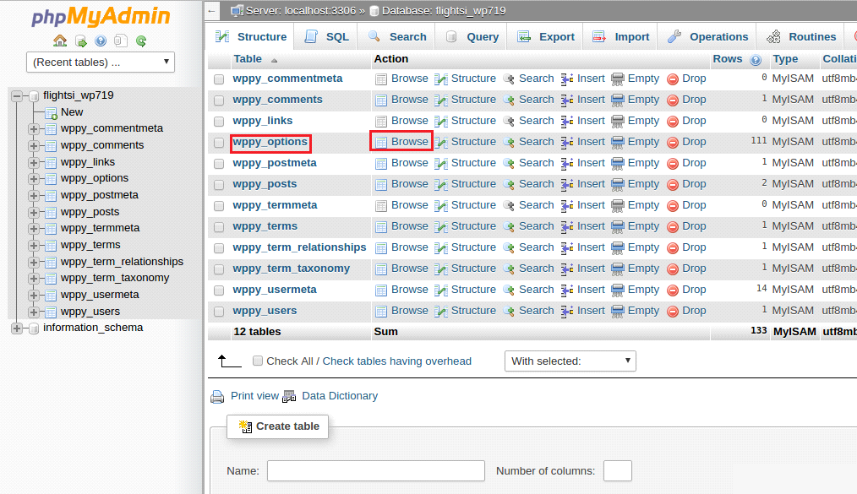Click the table Name input field

click(x=375, y=471)
